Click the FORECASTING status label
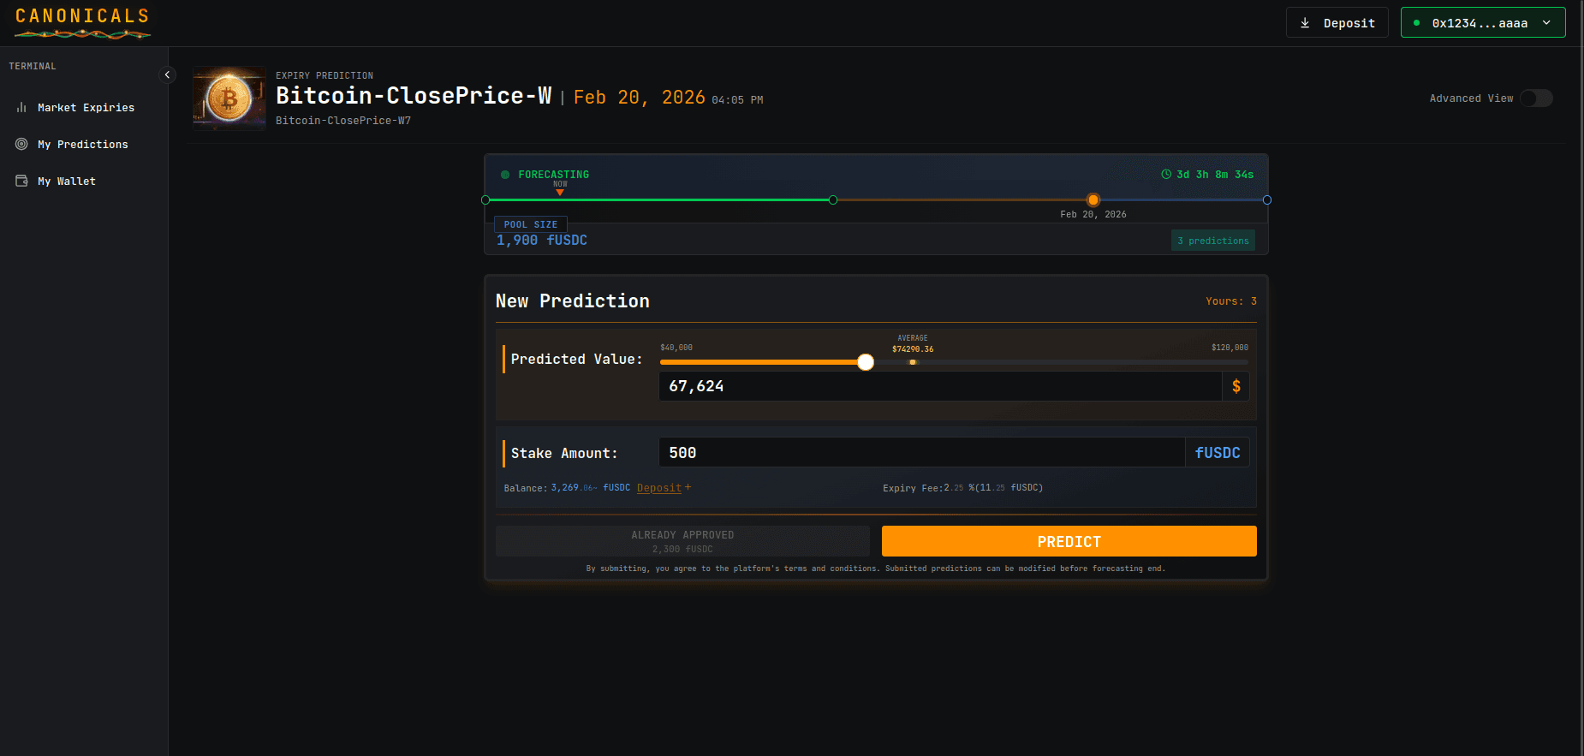Image resolution: width=1584 pixels, height=756 pixels. click(x=553, y=175)
